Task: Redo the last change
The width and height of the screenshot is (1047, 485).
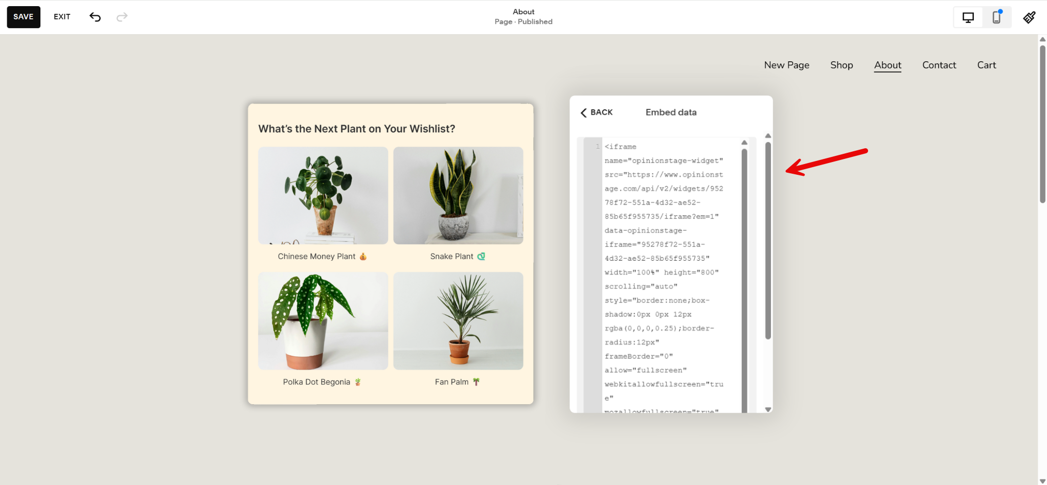Action: click(x=122, y=16)
